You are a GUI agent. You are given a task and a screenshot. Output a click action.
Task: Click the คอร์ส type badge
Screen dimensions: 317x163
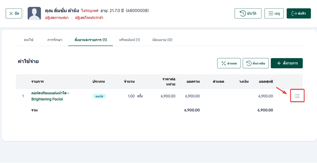click(99, 96)
